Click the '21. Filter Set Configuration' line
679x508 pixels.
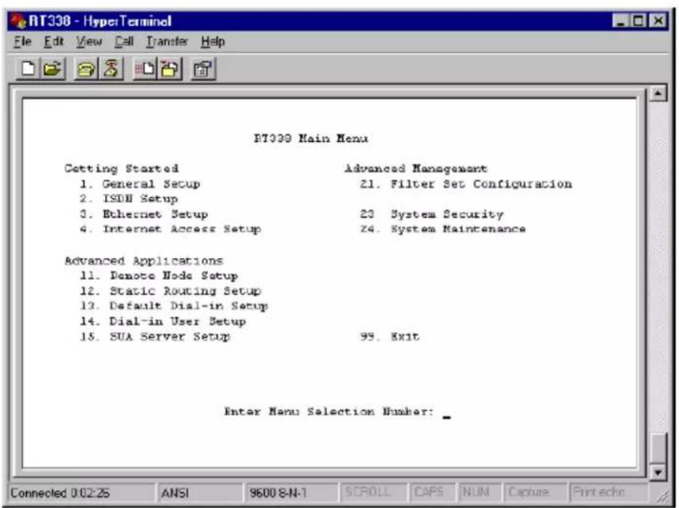[x=466, y=184]
